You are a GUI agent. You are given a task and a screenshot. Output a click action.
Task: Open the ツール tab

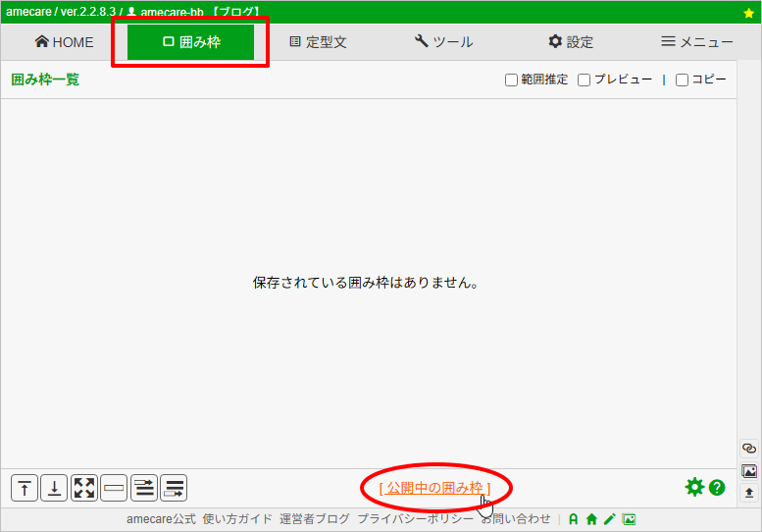click(x=443, y=42)
